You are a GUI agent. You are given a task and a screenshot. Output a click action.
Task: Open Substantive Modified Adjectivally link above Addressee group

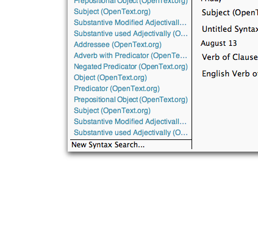pyautogui.click(x=130, y=23)
